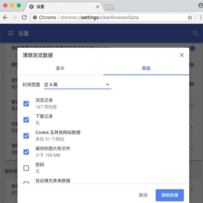Uncheck the 下载记录 checkbox

(x=26, y=119)
